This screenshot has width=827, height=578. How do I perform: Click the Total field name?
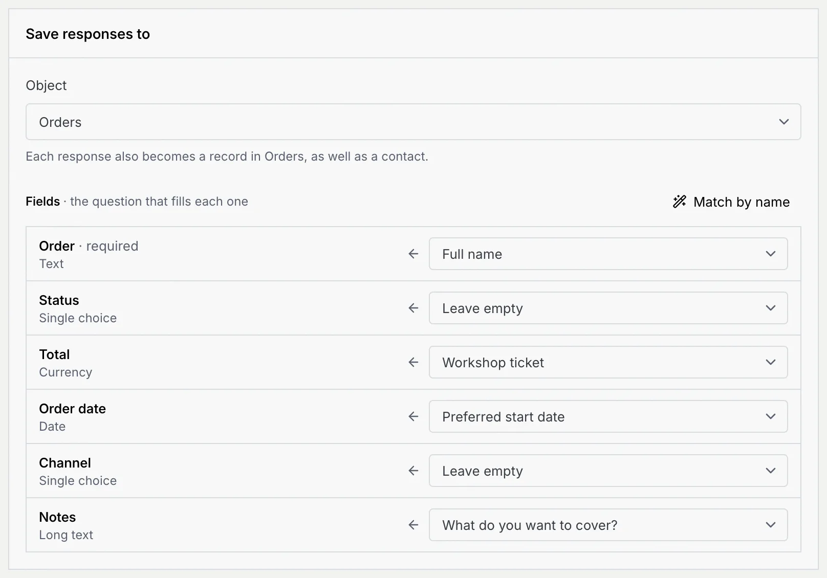coord(54,354)
